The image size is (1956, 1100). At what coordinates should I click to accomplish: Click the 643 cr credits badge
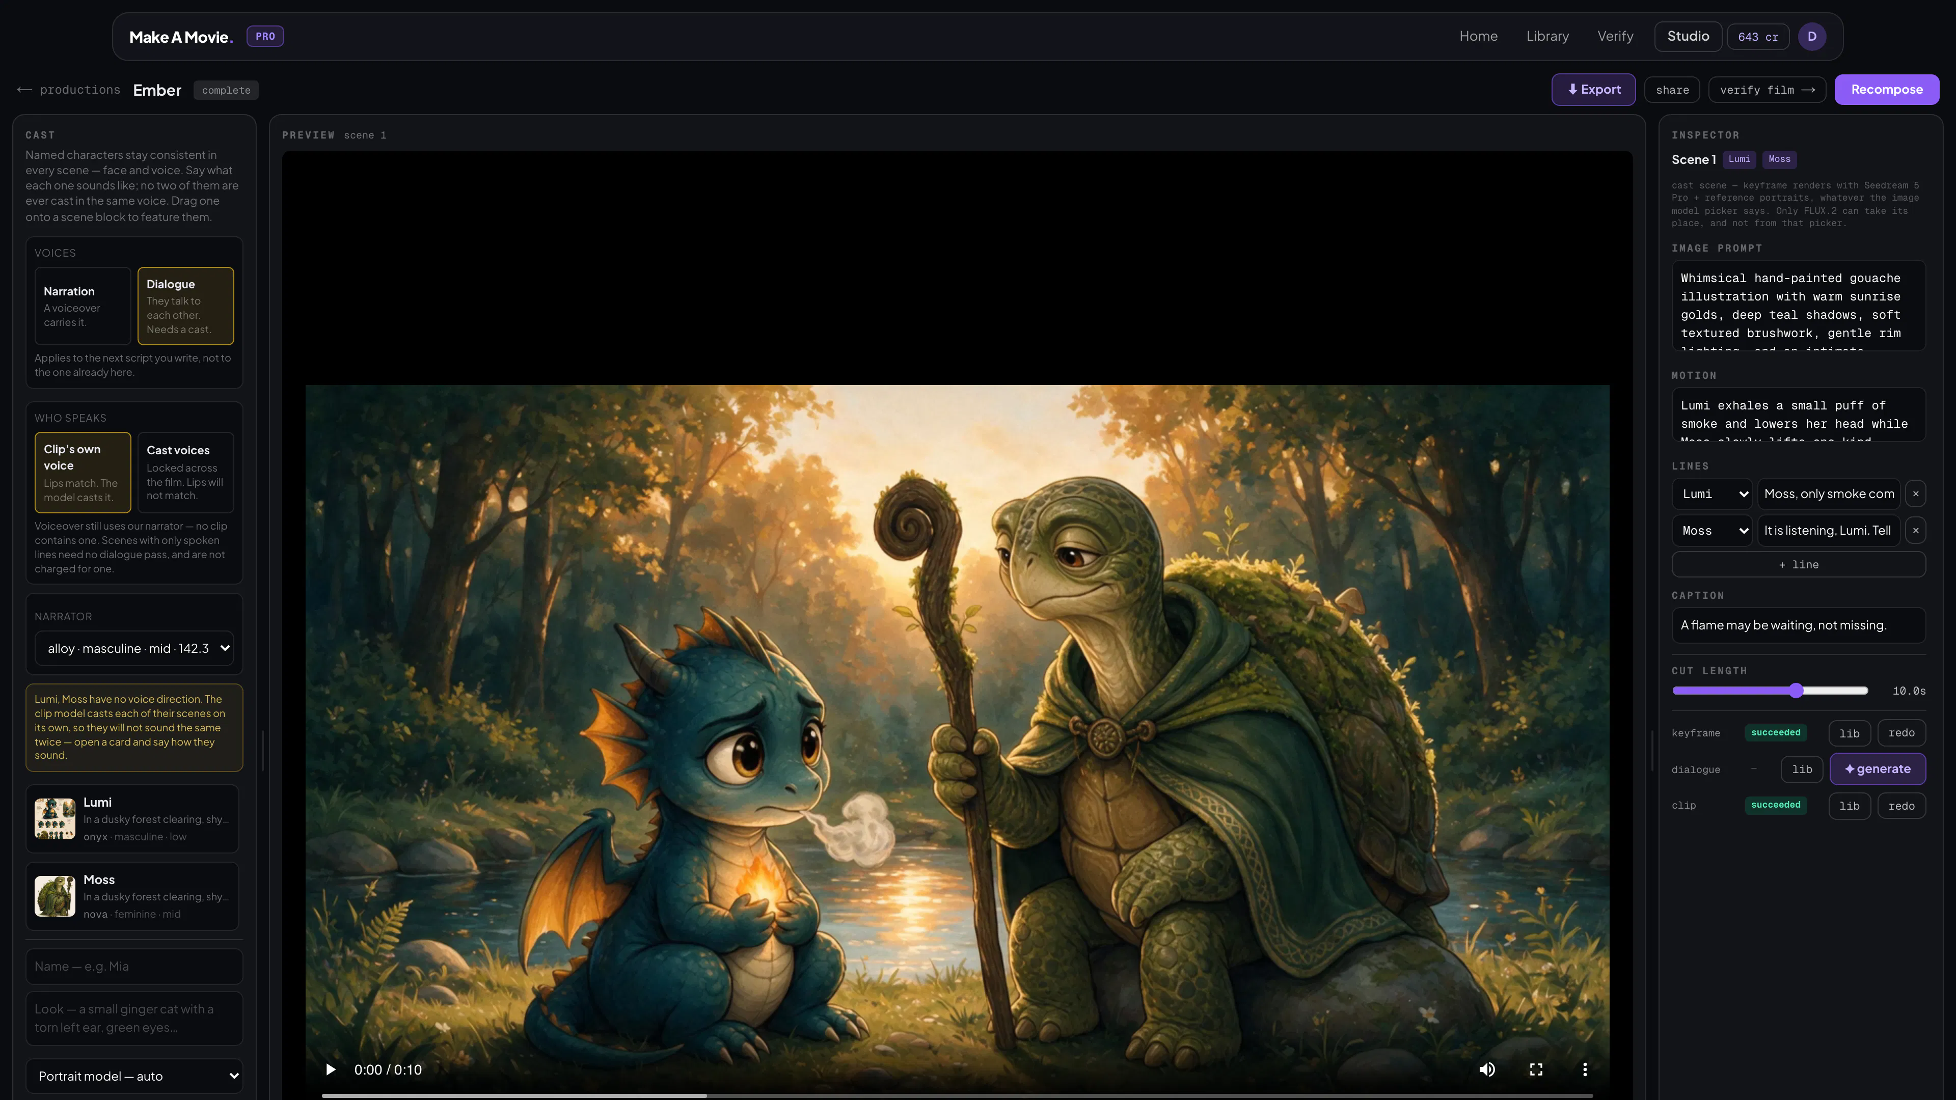[1757, 37]
